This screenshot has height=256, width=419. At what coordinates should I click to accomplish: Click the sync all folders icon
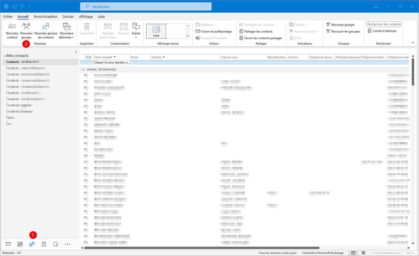(x=15, y=6)
